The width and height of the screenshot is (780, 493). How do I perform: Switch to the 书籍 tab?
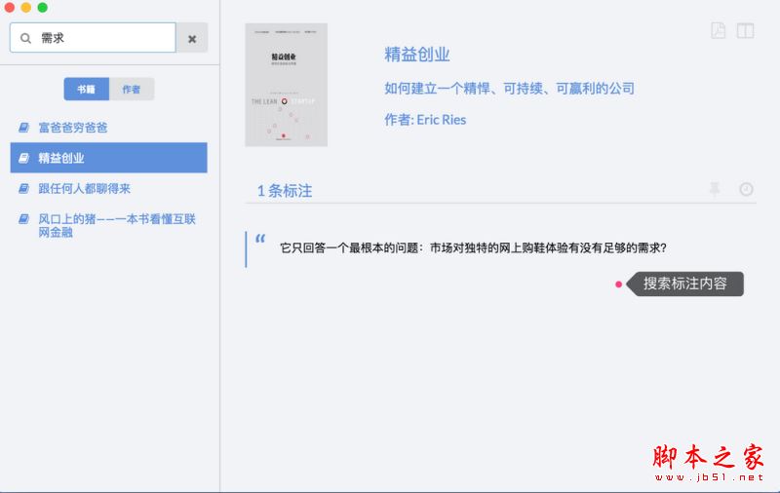[87, 89]
